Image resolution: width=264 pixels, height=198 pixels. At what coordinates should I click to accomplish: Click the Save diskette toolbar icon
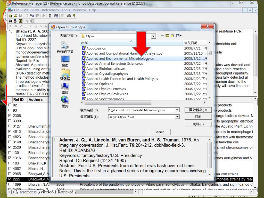point(21,16)
